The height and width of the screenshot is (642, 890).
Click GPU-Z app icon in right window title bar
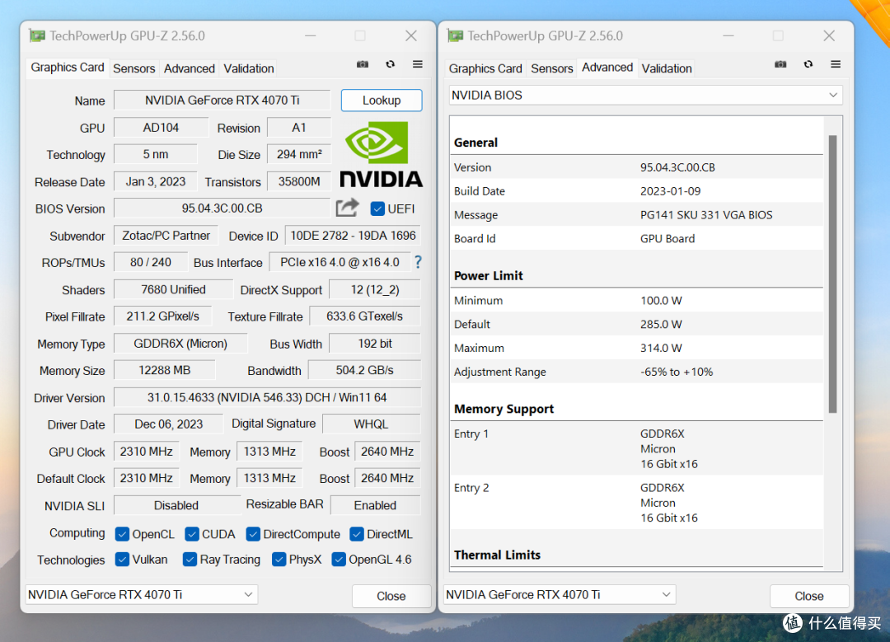click(x=455, y=35)
